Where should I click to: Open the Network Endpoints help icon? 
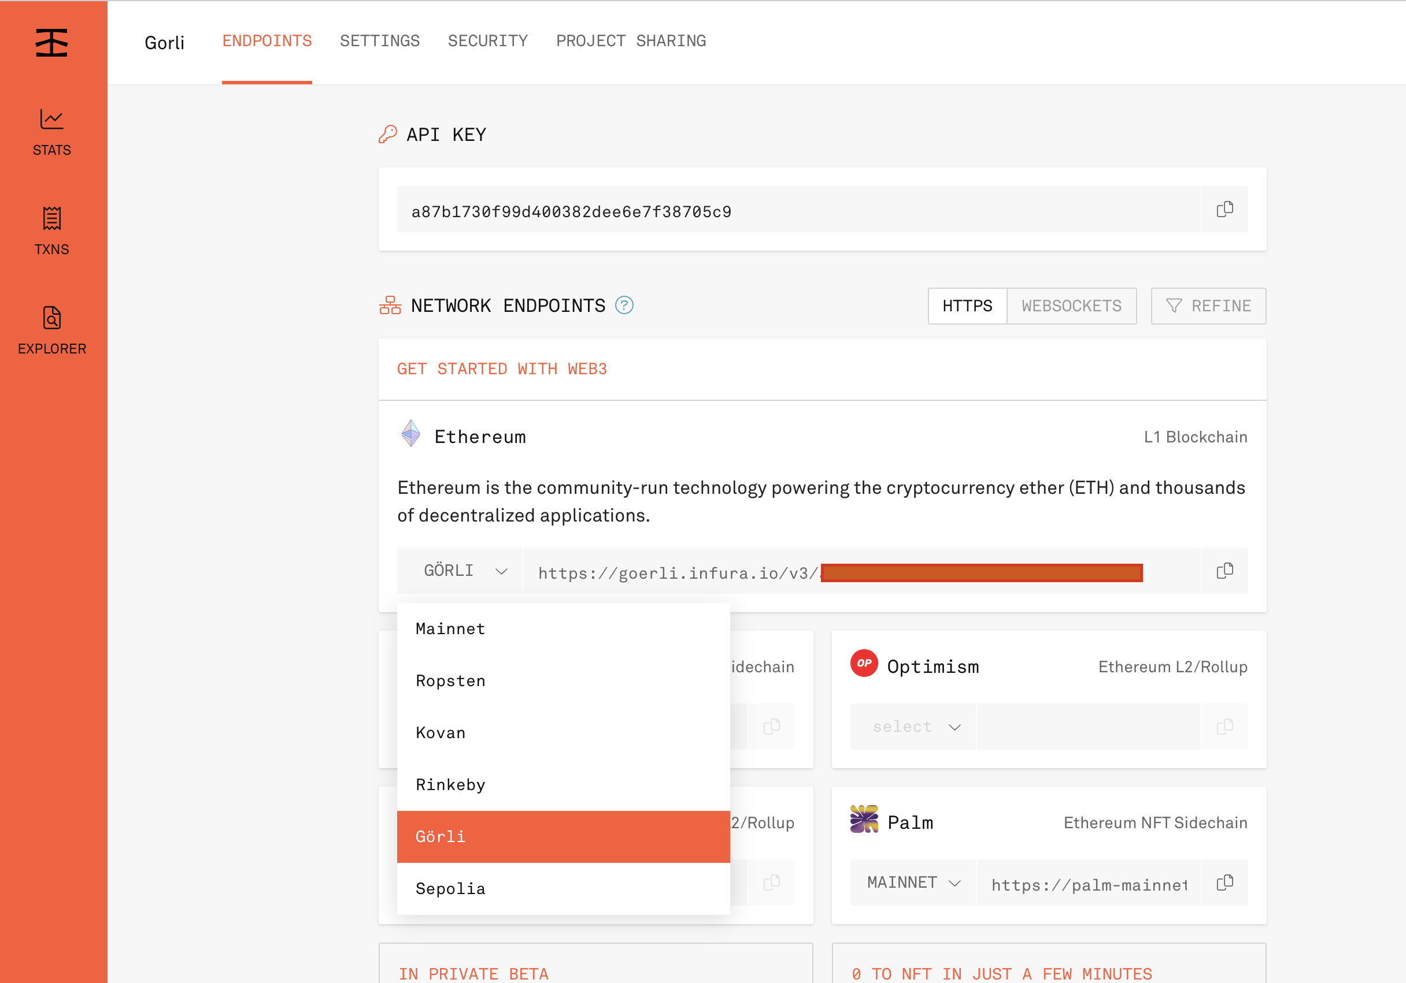point(624,305)
